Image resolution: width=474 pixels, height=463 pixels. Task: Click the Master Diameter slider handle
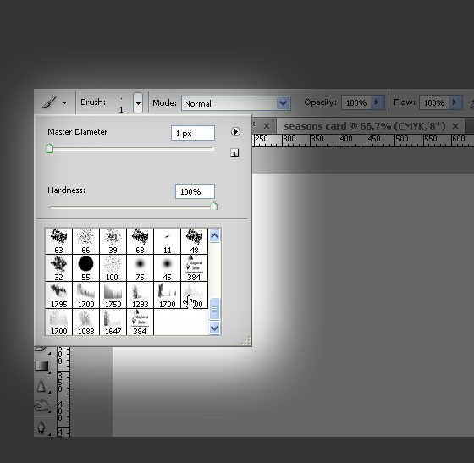point(50,149)
